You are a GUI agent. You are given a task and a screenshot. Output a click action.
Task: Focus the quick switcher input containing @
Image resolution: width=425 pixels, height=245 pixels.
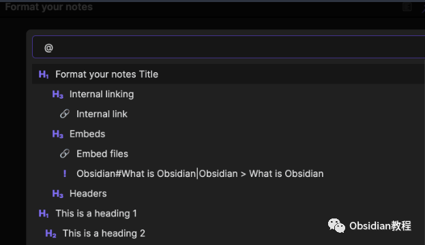[229, 47]
